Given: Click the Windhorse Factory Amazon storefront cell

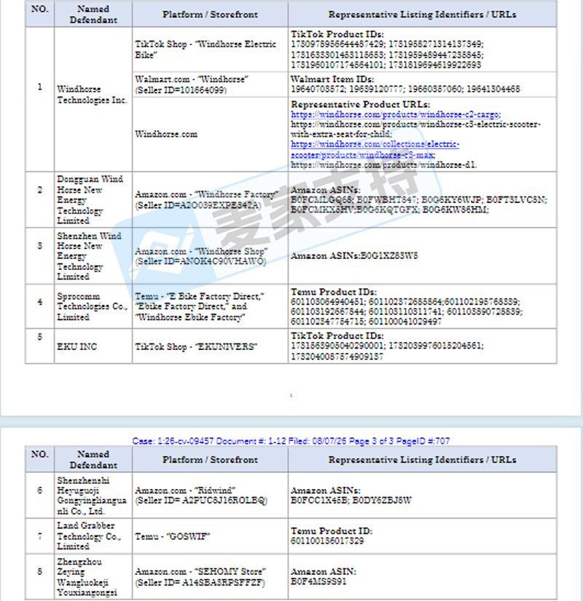Looking at the screenshot, I should pos(210,199).
